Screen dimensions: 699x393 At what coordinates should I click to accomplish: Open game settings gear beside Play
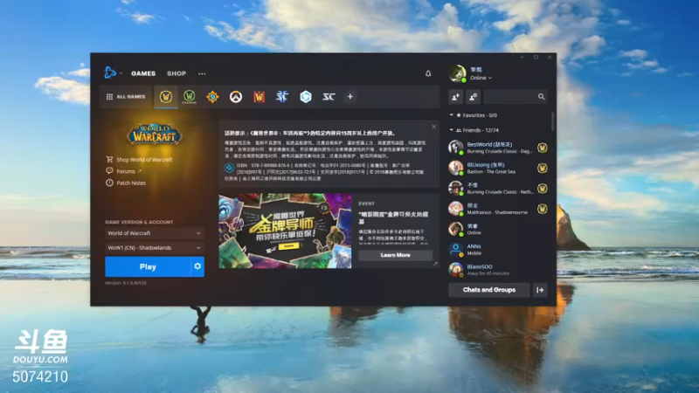(x=197, y=266)
